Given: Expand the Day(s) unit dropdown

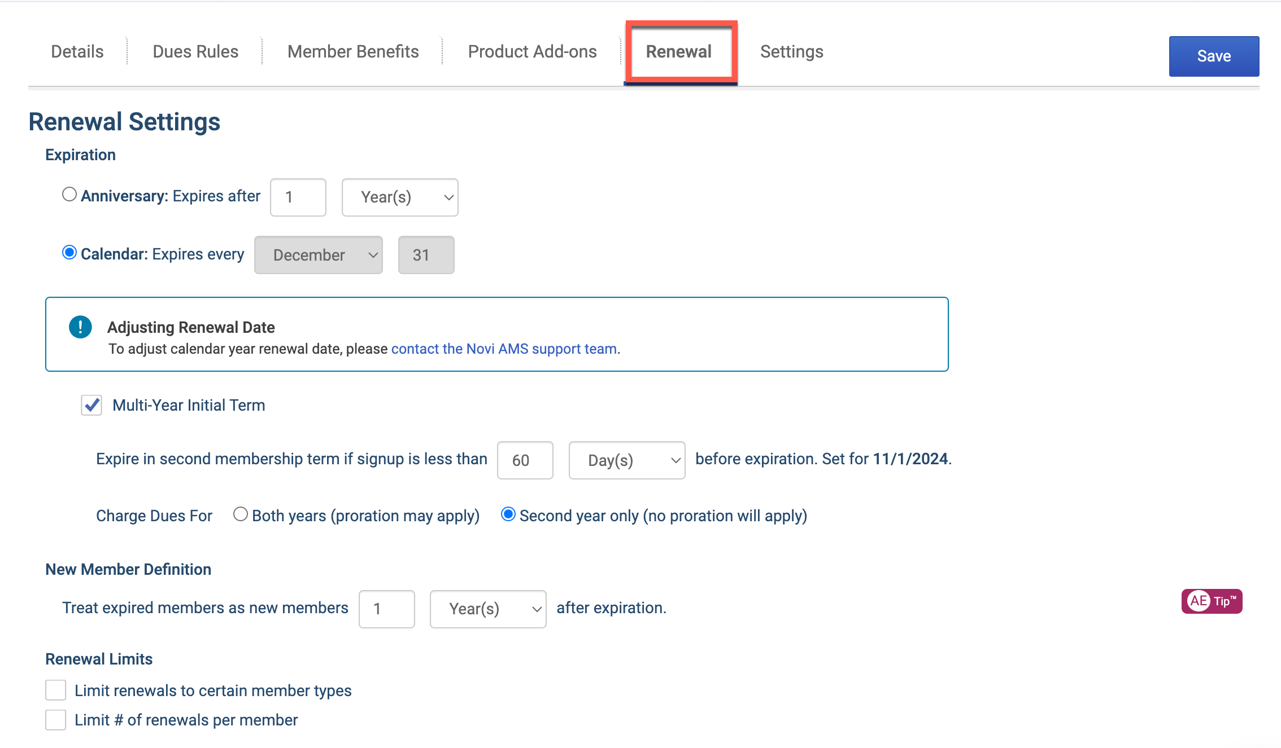Looking at the screenshot, I should pyautogui.click(x=627, y=460).
